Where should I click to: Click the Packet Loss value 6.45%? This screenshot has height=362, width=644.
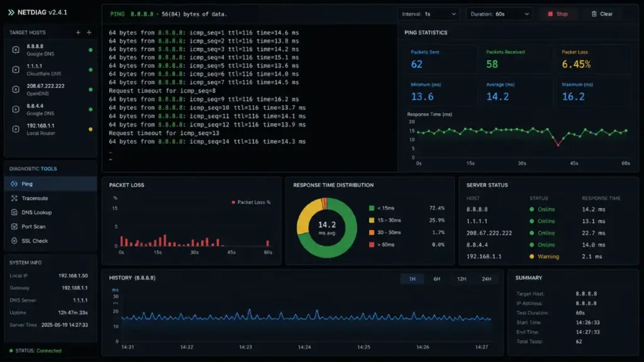click(576, 65)
